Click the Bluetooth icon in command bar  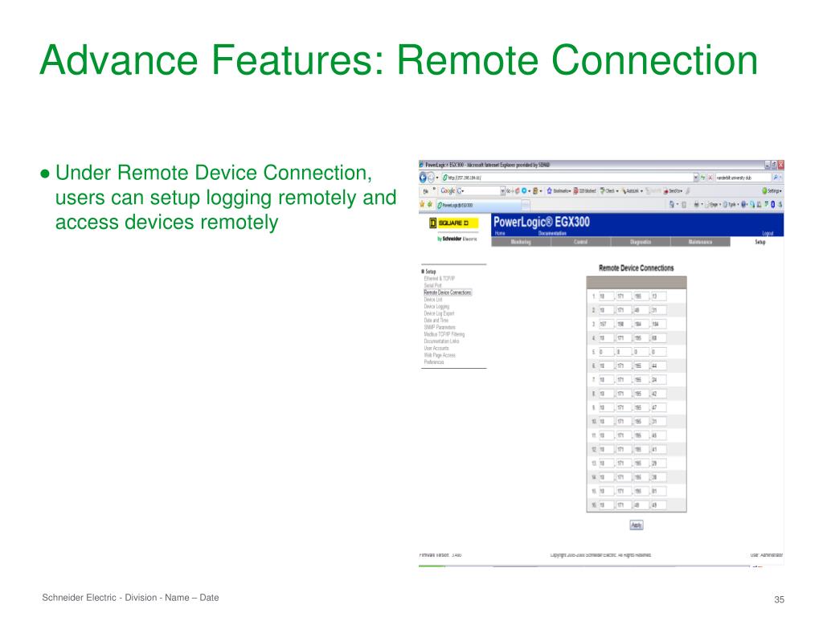(x=772, y=205)
